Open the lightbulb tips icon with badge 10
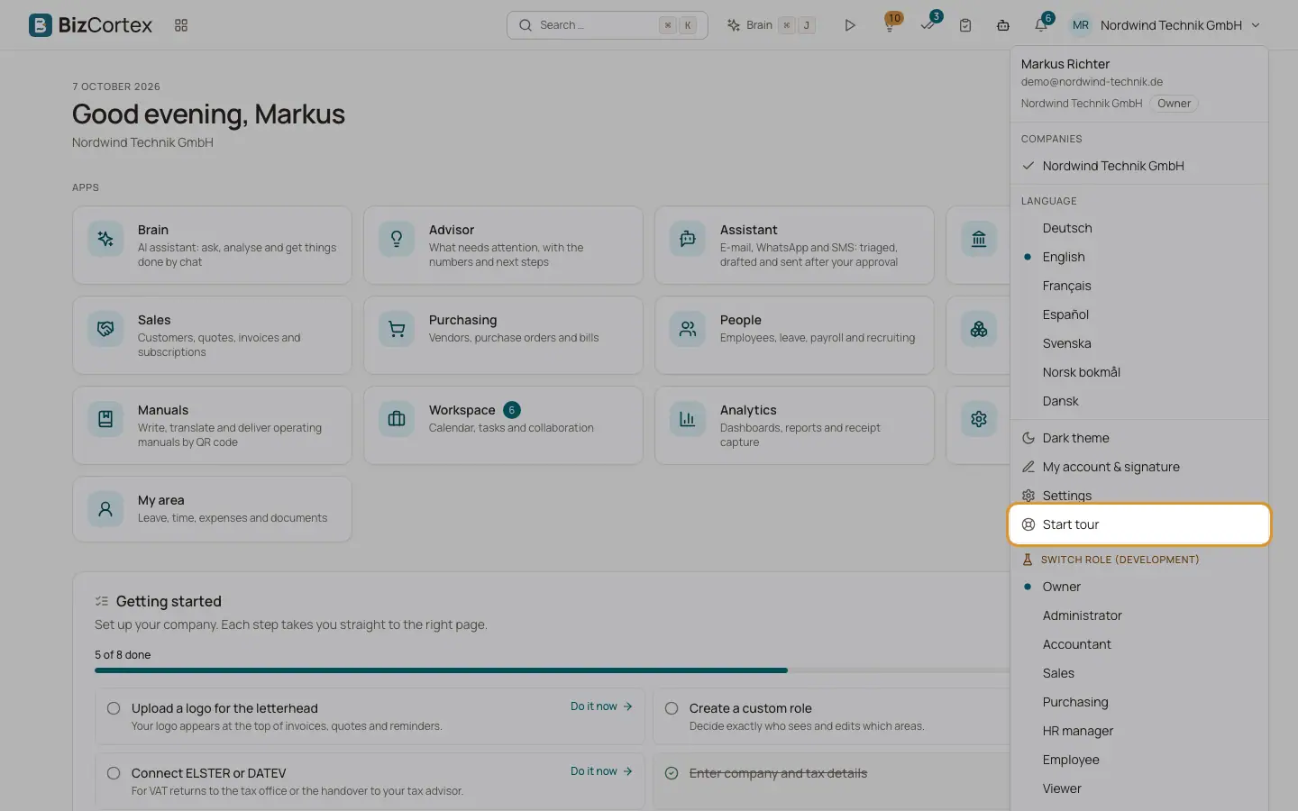 [x=890, y=25]
